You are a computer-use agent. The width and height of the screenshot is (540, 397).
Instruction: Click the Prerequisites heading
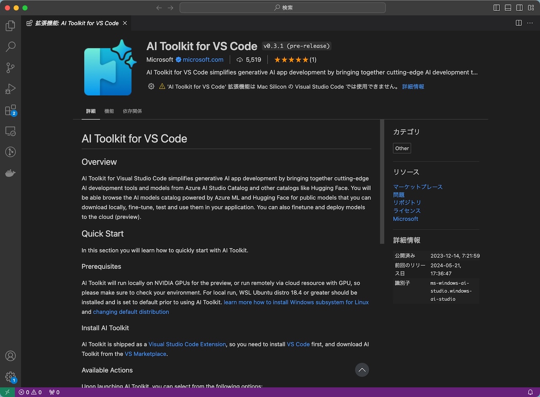point(101,267)
